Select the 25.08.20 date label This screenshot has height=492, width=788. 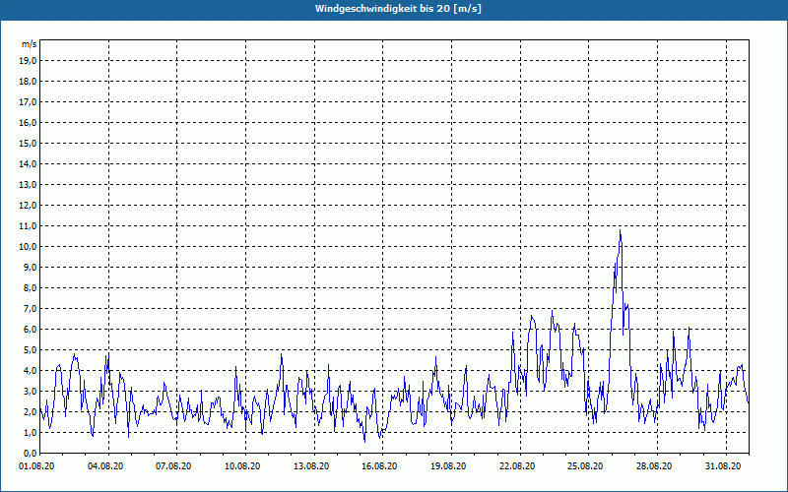[586, 466]
